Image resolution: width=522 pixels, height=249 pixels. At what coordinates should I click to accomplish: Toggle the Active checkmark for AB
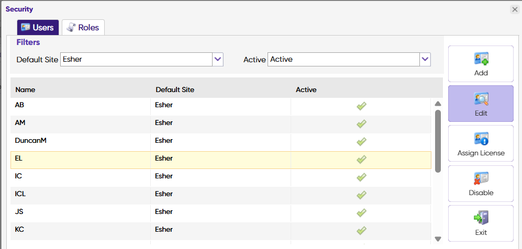(x=361, y=106)
